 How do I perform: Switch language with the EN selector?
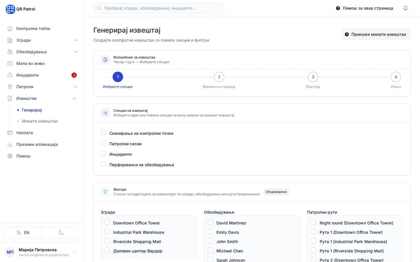tap(23, 233)
